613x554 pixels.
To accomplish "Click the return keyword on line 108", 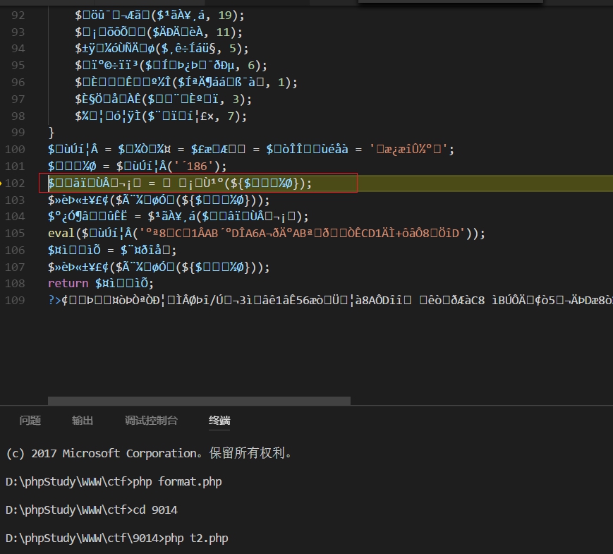I will coord(68,283).
